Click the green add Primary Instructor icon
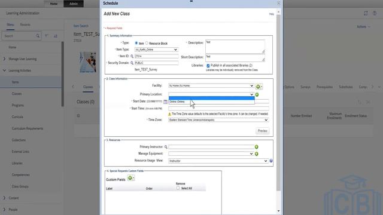The width and height of the screenshot is (383, 215). tap(257, 147)
